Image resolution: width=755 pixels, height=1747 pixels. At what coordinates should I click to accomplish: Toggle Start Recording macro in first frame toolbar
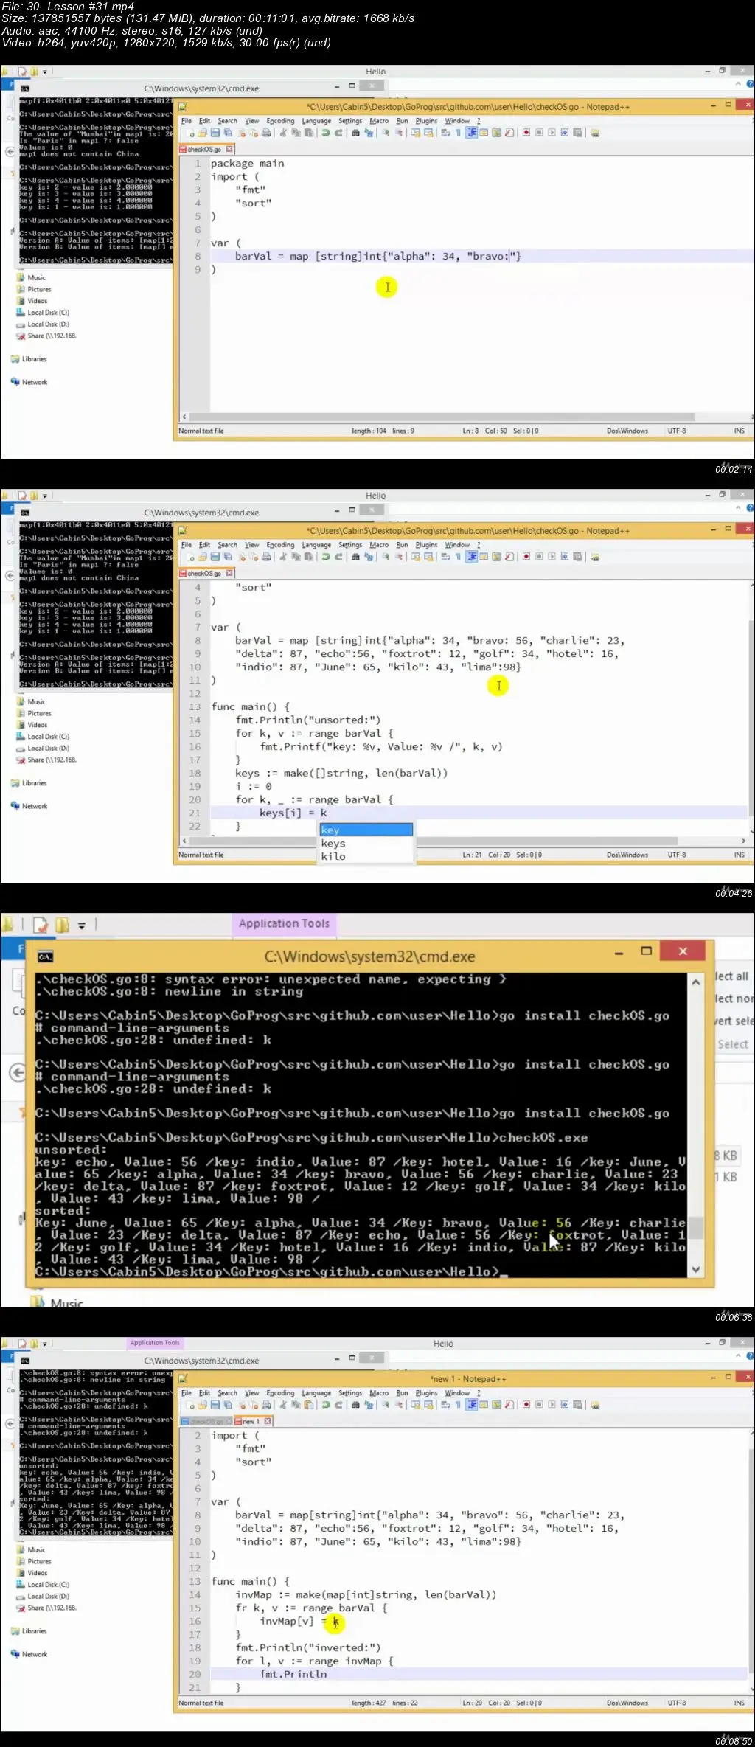click(x=526, y=133)
